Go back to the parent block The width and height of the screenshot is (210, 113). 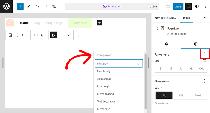(157, 28)
